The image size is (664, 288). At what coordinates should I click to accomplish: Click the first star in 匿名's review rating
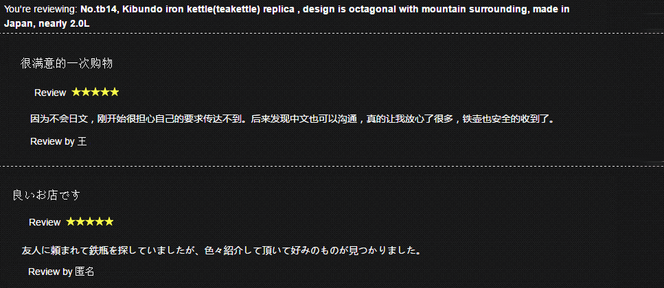point(71,221)
